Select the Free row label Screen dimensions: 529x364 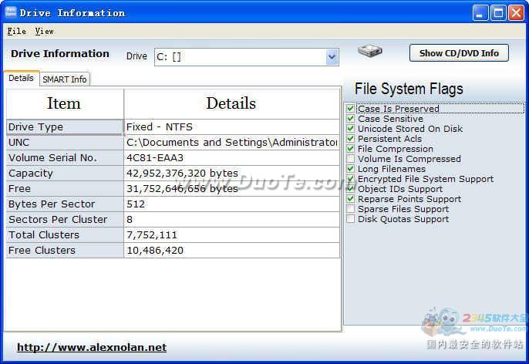click(65, 189)
